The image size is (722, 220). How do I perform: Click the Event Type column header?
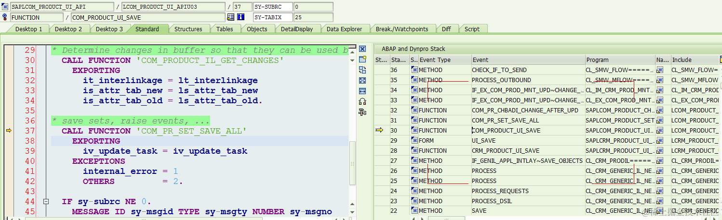tap(444, 60)
